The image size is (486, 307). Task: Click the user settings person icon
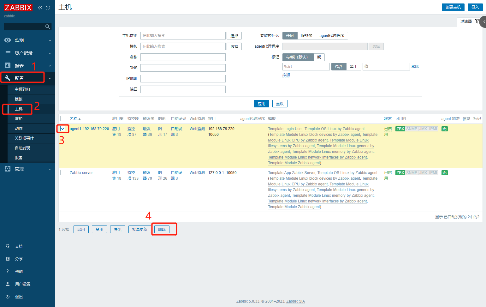click(8, 284)
